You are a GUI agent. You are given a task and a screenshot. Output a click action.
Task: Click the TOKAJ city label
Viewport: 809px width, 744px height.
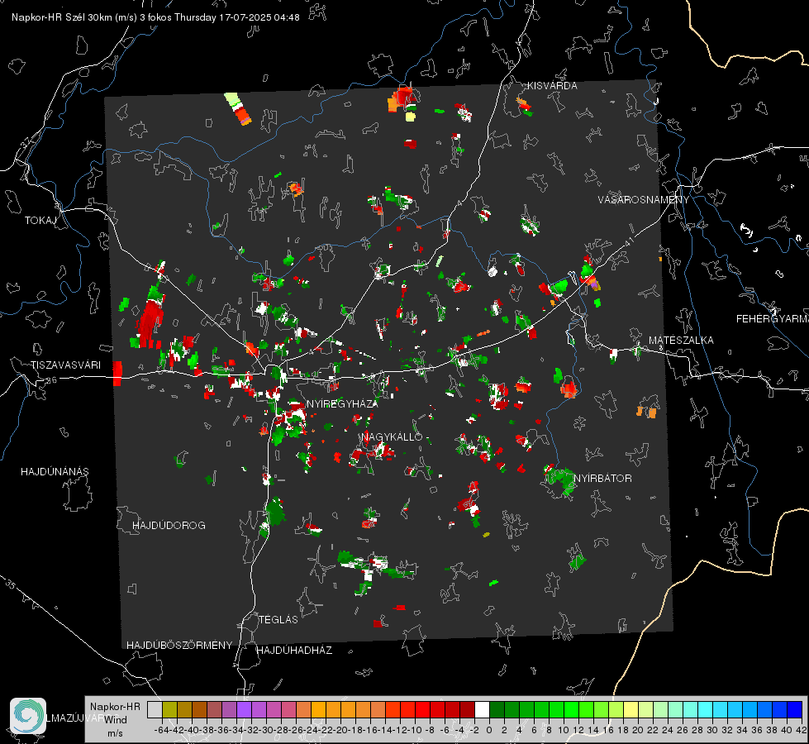40,221
